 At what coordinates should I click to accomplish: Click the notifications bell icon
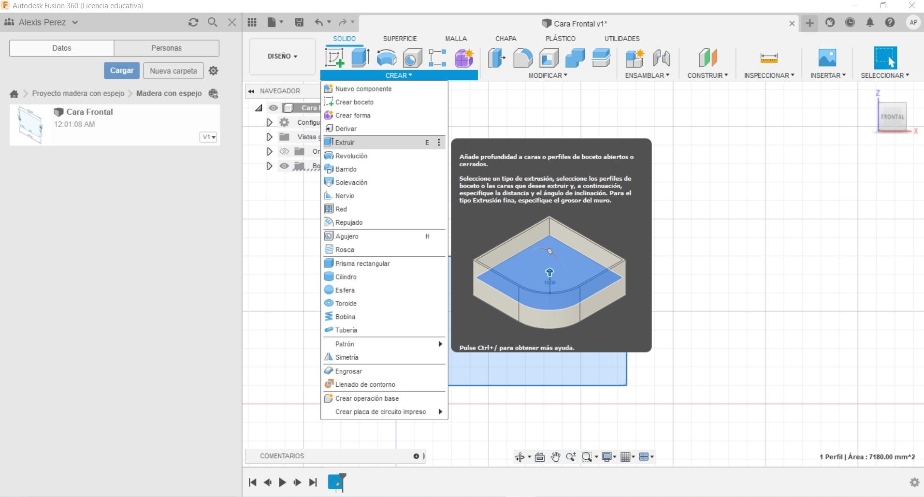coord(870,22)
